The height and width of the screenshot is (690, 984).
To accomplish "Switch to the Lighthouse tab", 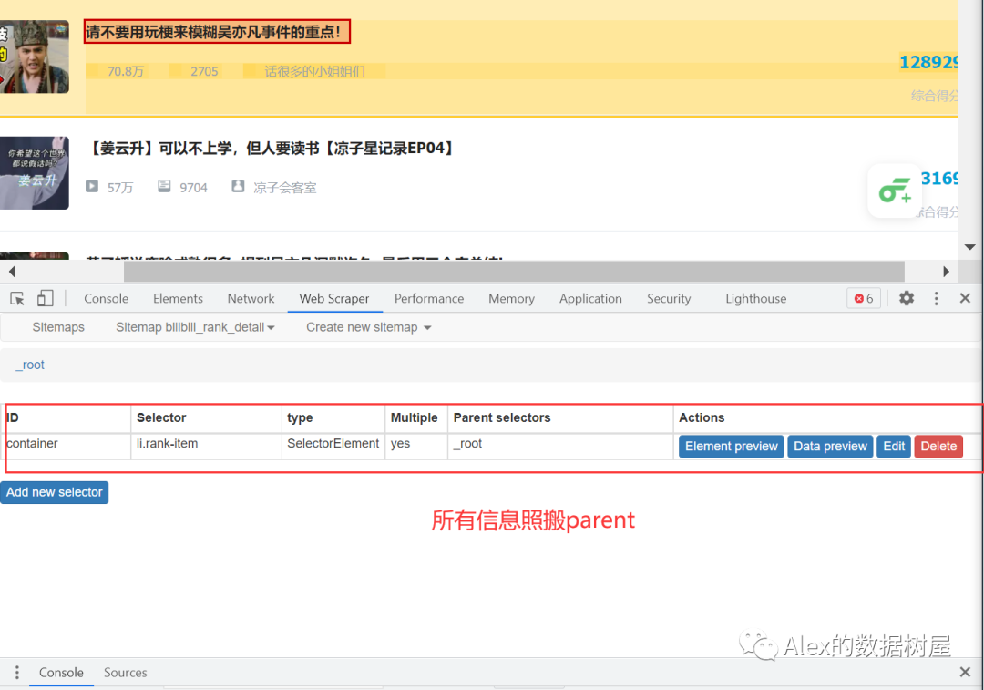I will (755, 298).
